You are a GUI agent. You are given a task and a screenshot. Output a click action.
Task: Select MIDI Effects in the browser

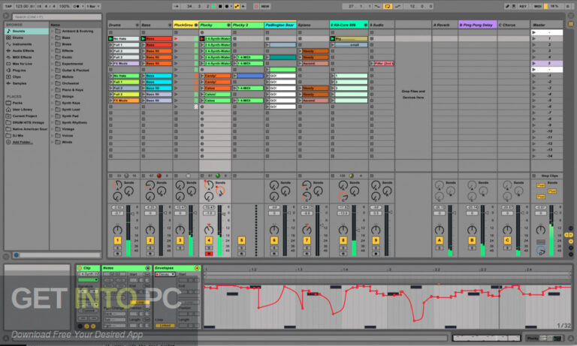pos(26,57)
